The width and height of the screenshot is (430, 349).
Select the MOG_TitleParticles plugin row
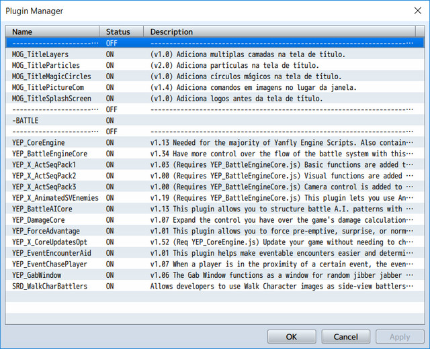coord(215,65)
